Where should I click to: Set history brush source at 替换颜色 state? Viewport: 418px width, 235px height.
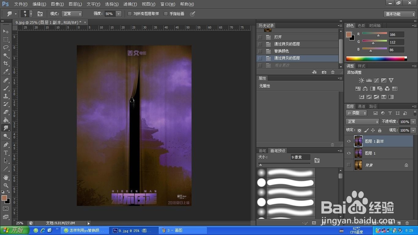click(260, 51)
